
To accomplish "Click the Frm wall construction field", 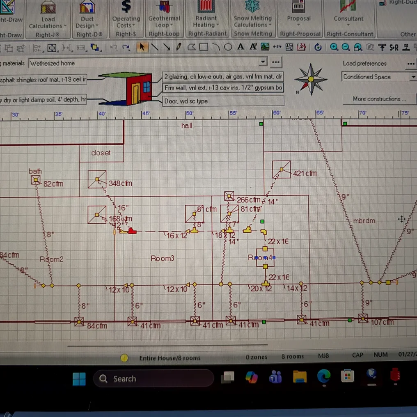I will tap(223, 87).
